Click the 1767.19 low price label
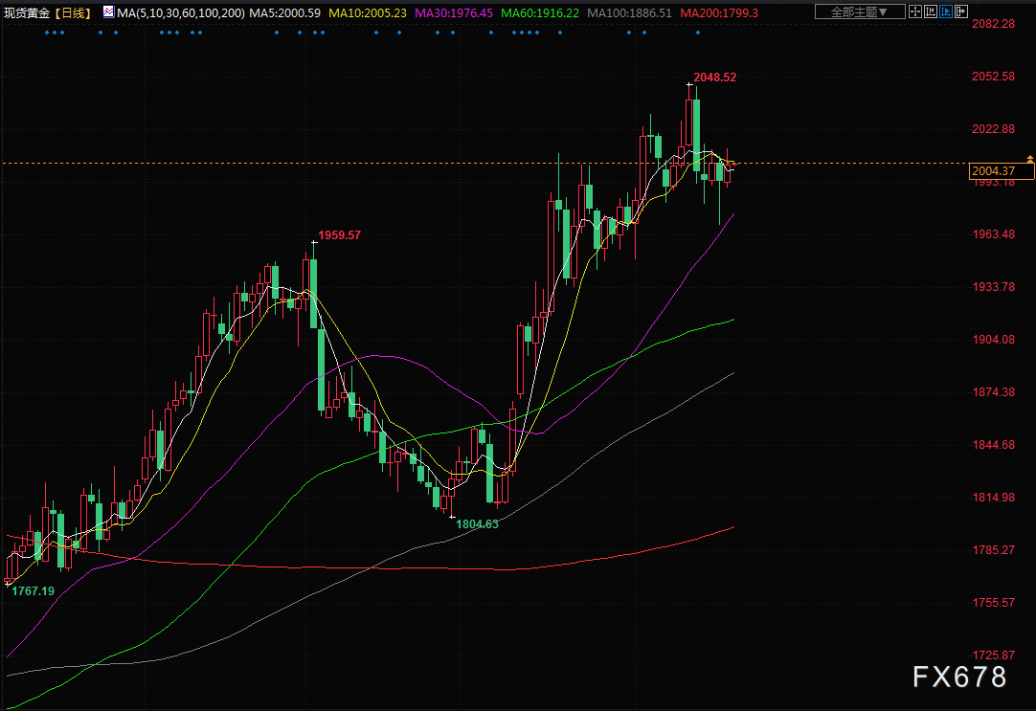 click(33, 591)
